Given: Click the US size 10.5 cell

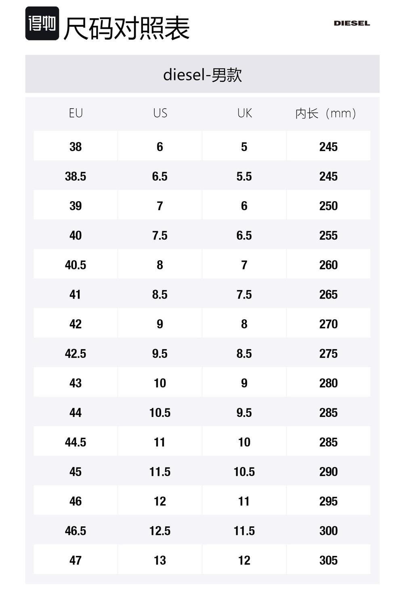Looking at the screenshot, I should (x=160, y=412).
